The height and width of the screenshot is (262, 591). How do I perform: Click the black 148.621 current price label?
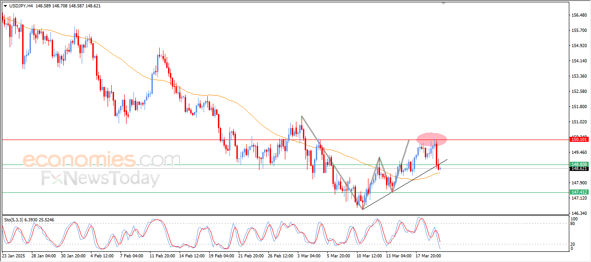[579, 169]
